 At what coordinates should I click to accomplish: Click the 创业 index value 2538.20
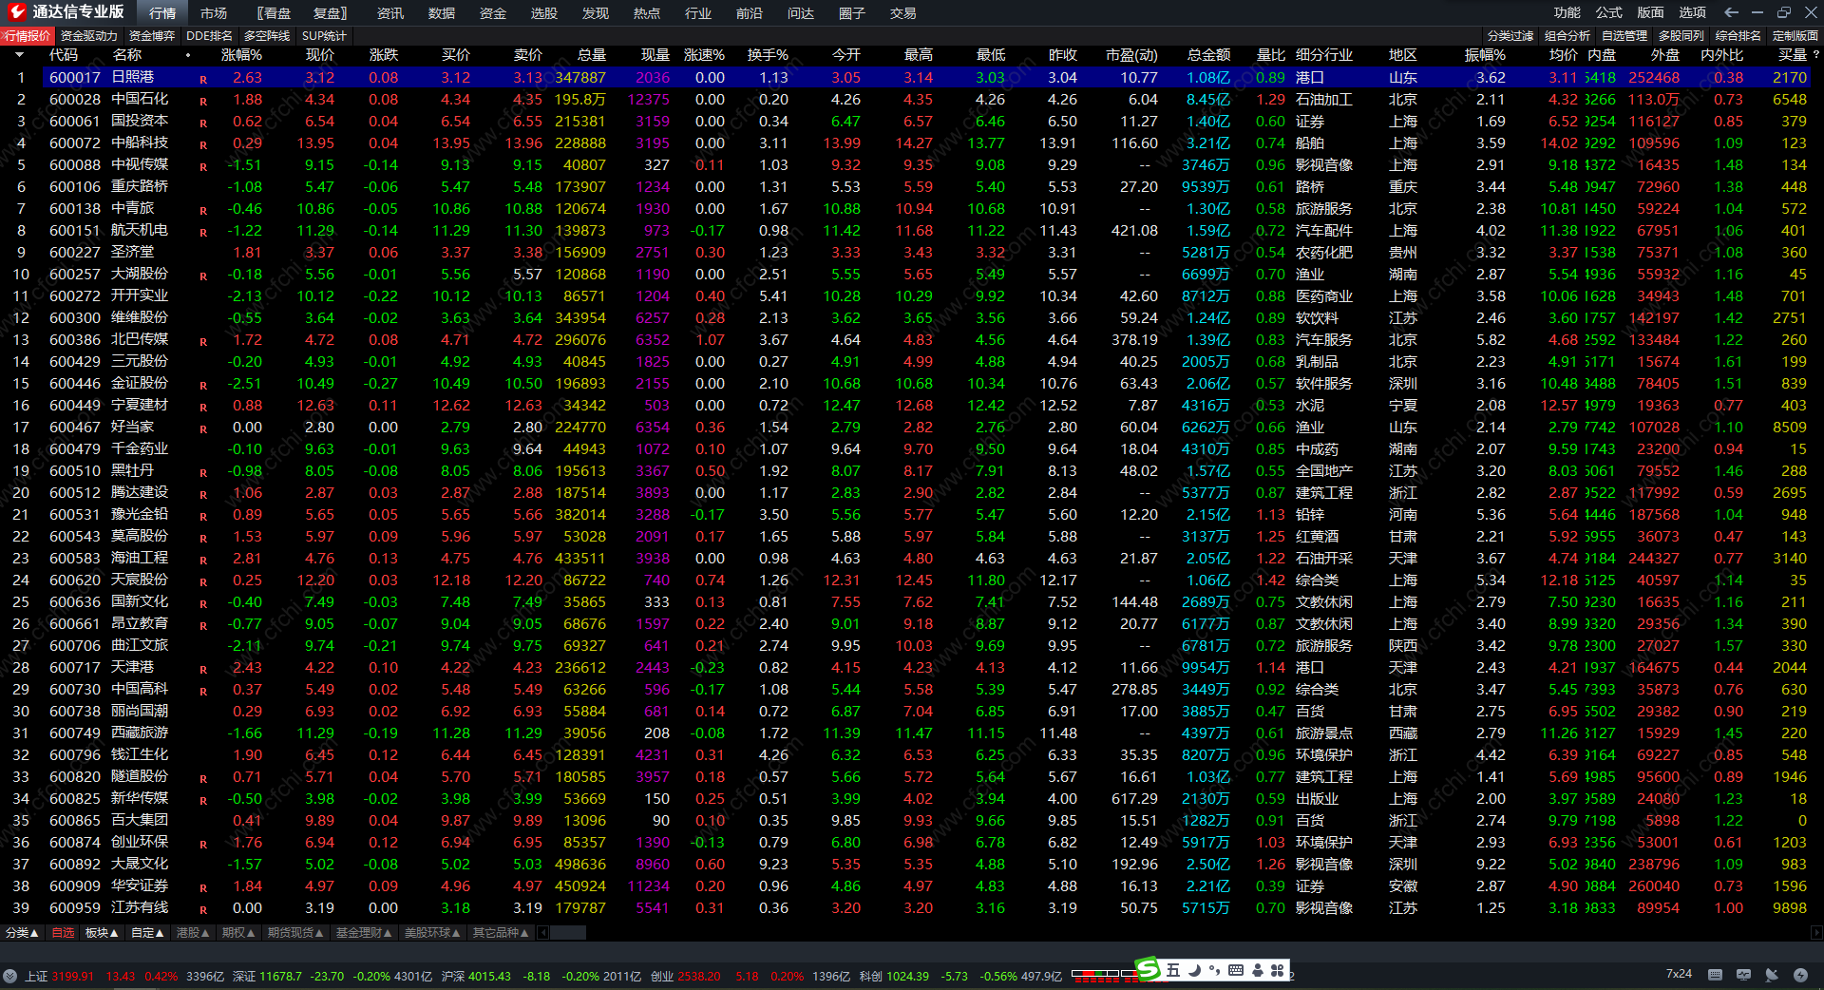click(x=699, y=976)
